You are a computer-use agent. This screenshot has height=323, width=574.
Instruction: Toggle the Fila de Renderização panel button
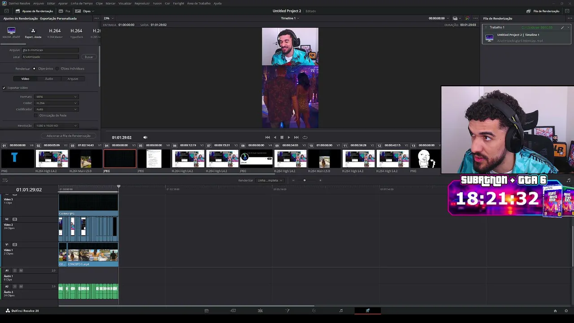(x=543, y=11)
